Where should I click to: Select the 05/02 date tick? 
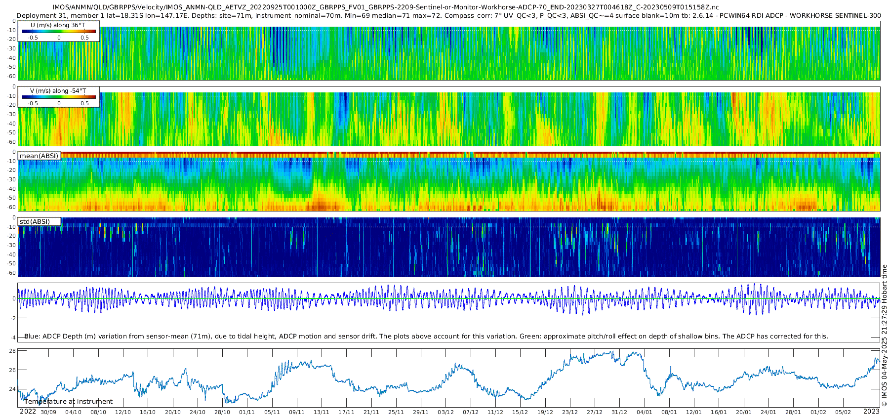coord(843,412)
